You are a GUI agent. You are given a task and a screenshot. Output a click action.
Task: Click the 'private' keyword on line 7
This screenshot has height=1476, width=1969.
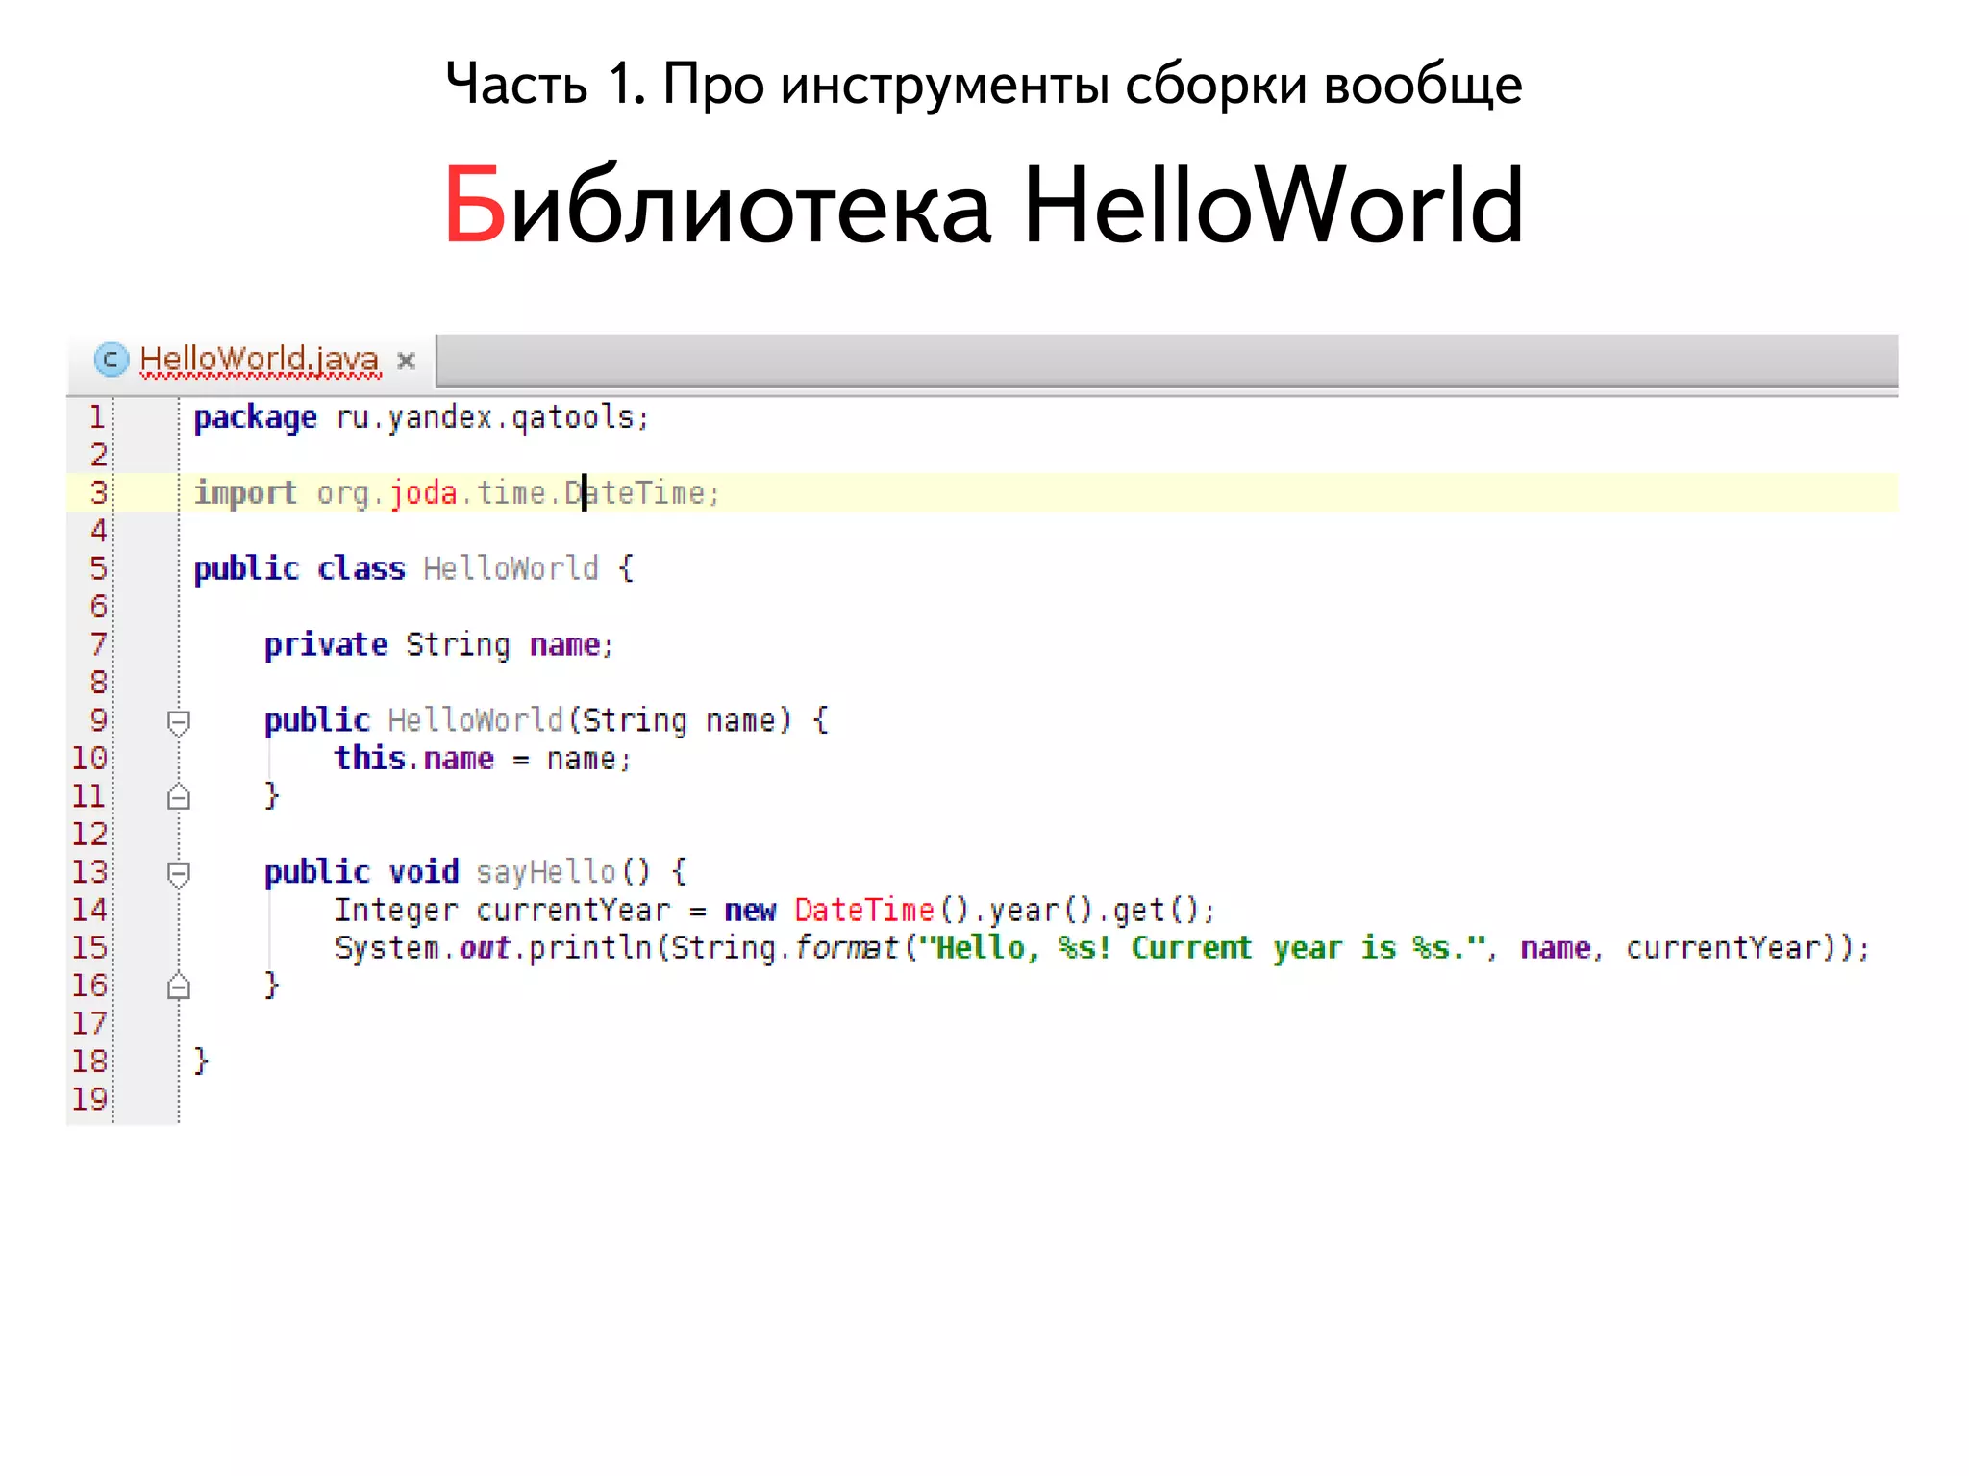tap(326, 644)
